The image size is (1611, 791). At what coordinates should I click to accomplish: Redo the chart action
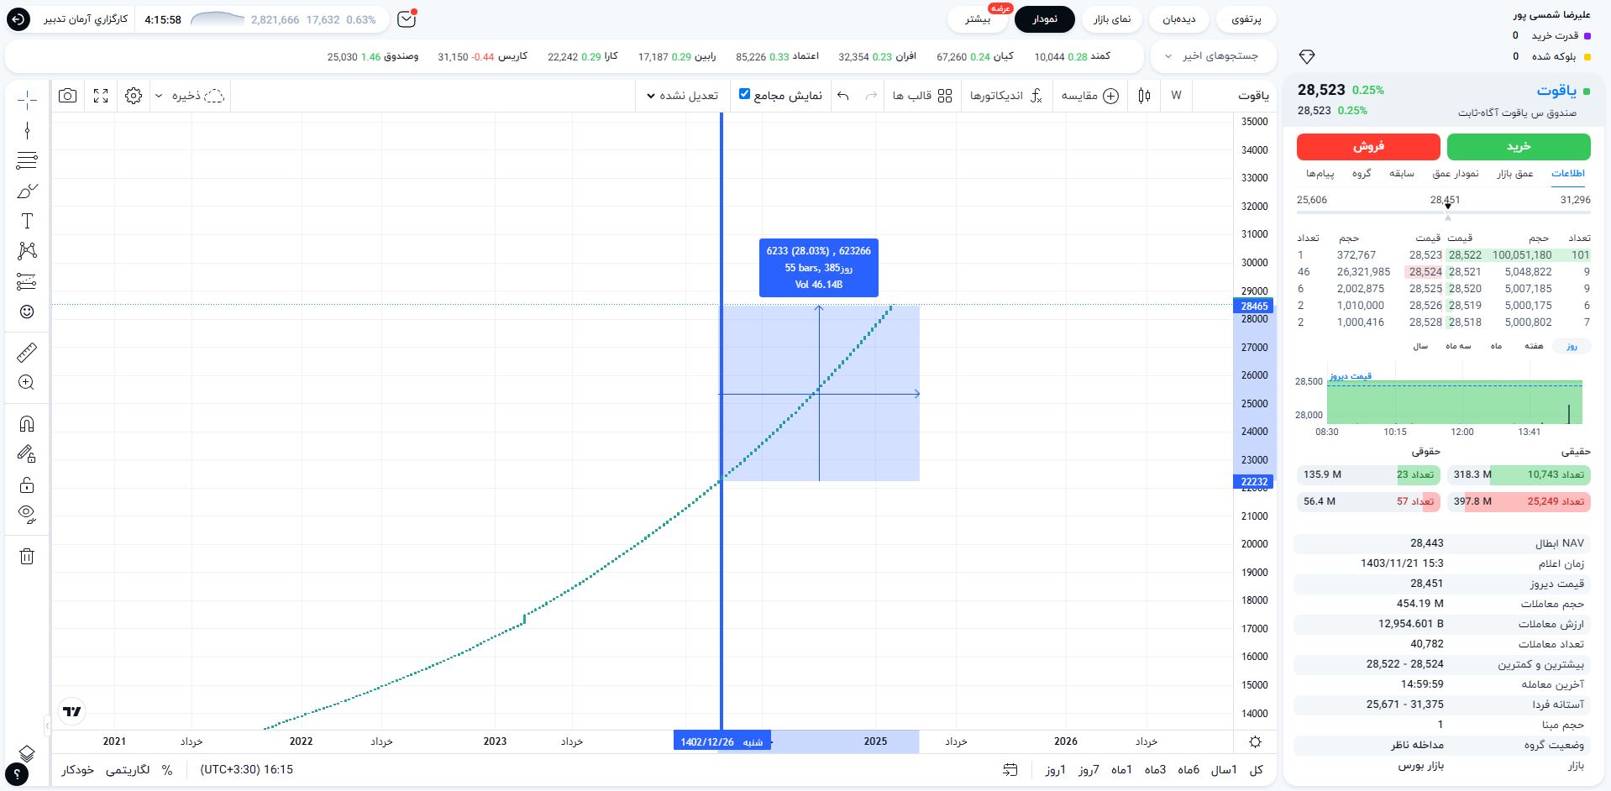pos(872,96)
